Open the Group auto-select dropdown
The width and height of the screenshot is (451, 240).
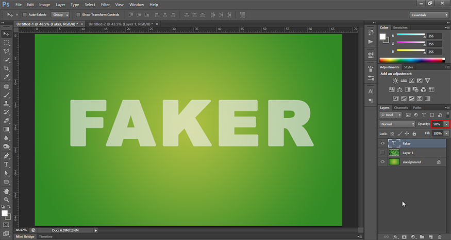(60, 14)
